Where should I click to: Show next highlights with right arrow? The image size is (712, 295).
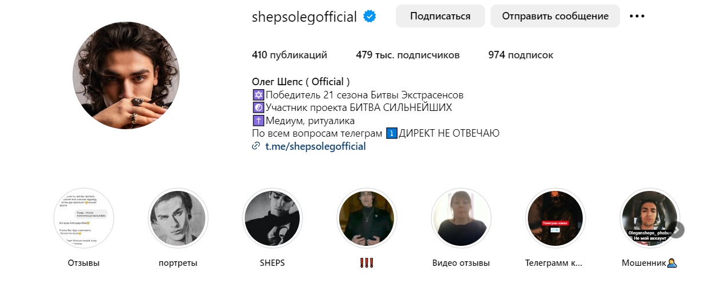click(x=677, y=230)
